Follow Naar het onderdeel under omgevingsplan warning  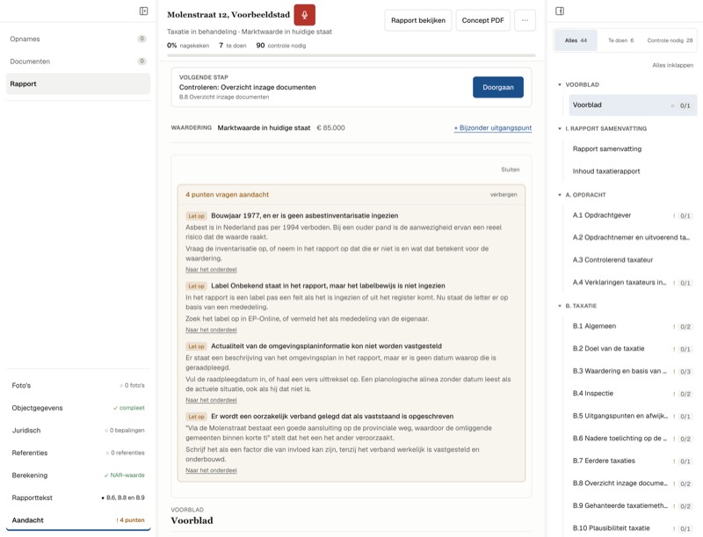(x=211, y=400)
